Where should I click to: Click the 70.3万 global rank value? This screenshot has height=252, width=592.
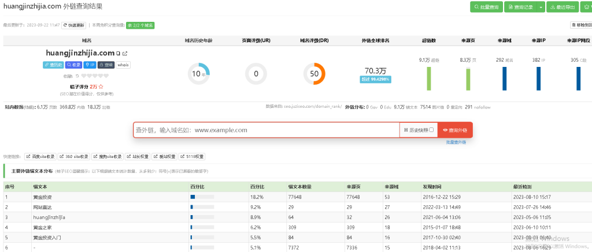(x=375, y=71)
